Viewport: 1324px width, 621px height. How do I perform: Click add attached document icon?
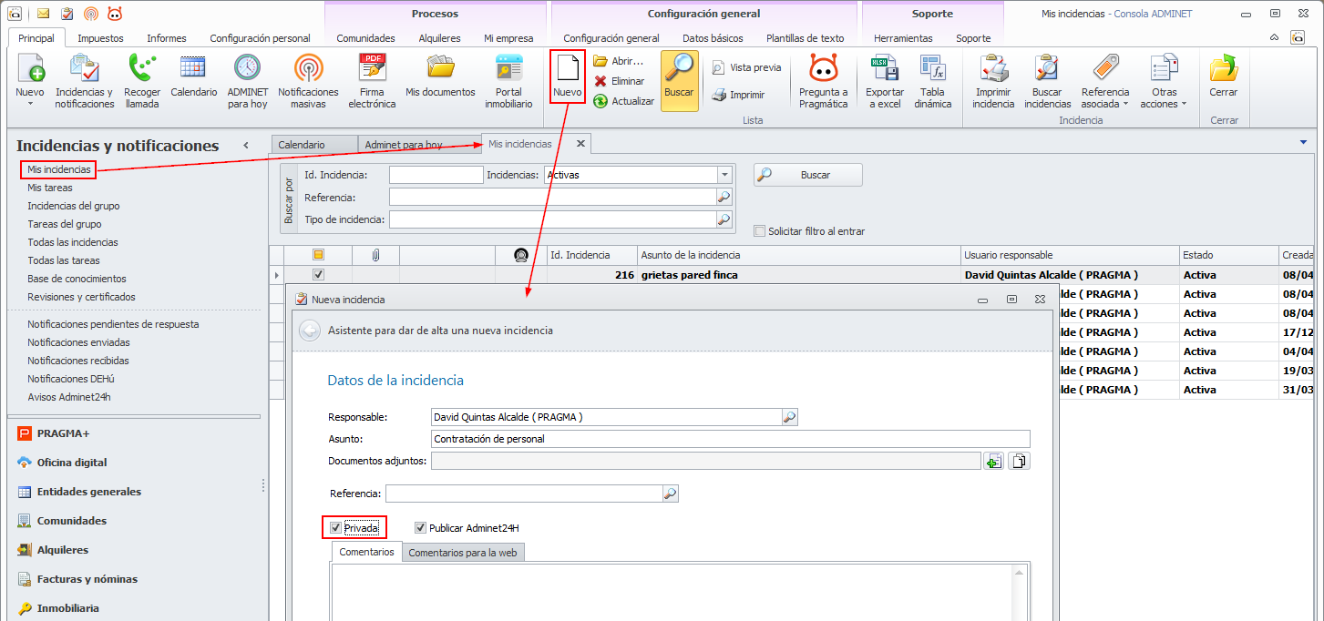(x=994, y=462)
